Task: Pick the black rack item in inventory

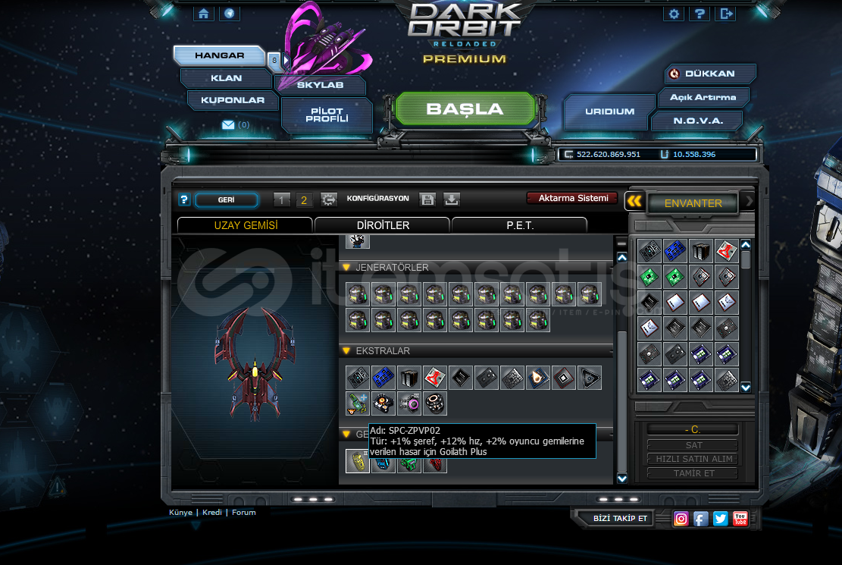Action: (x=701, y=251)
